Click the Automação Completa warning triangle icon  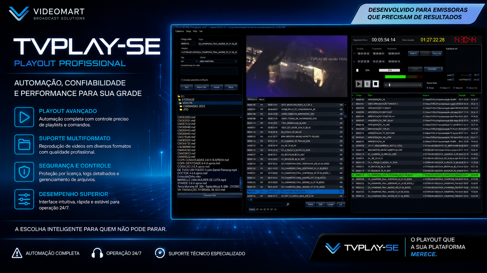(x=17, y=253)
